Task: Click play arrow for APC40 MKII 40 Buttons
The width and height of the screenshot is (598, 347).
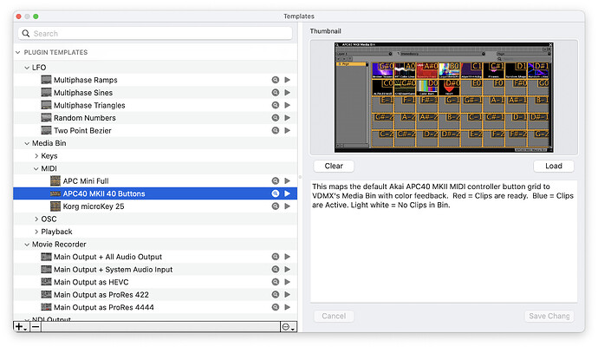Action: pyautogui.click(x=287, y=193)
